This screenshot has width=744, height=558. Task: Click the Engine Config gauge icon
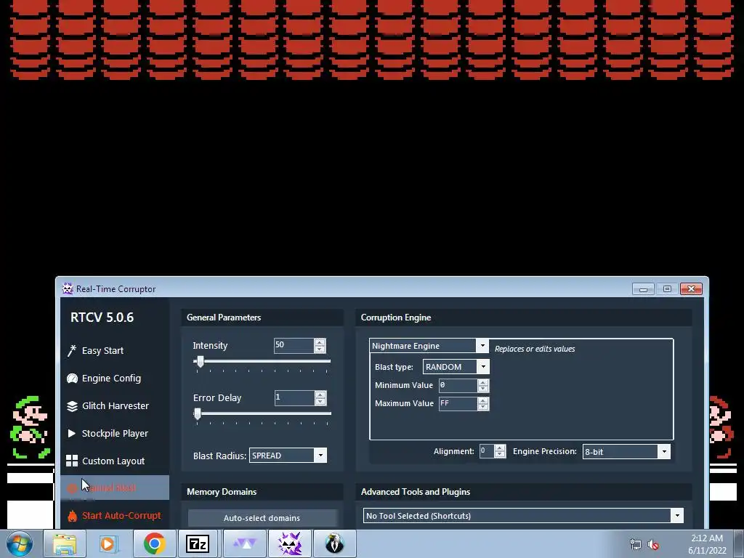click(72, 378)
